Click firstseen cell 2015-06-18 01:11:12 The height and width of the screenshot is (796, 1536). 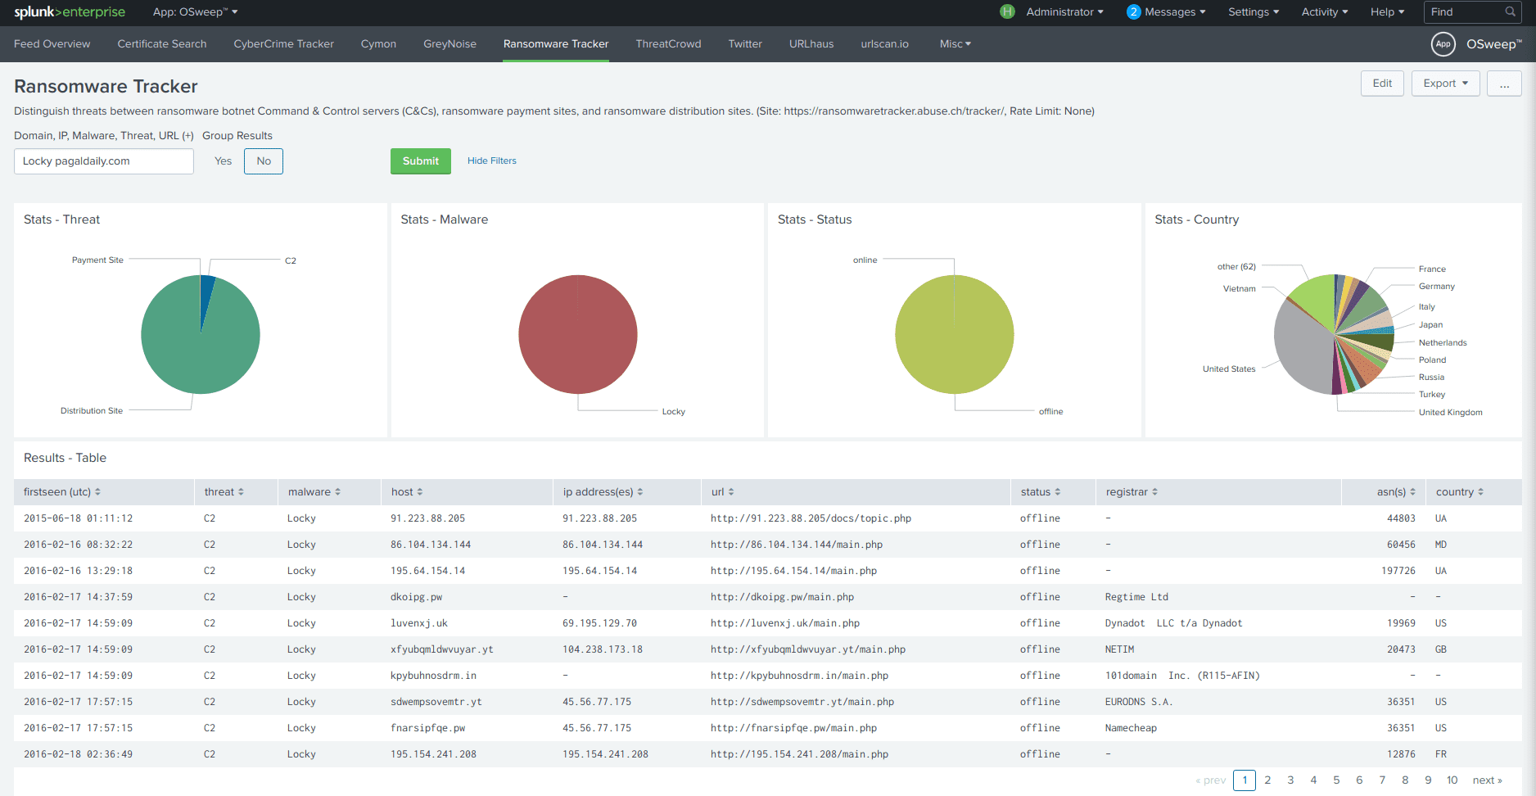(78, 518)
